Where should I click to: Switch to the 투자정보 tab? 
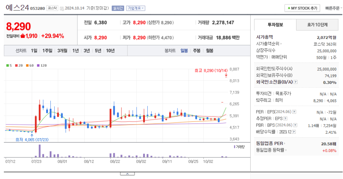click(276, 25)
